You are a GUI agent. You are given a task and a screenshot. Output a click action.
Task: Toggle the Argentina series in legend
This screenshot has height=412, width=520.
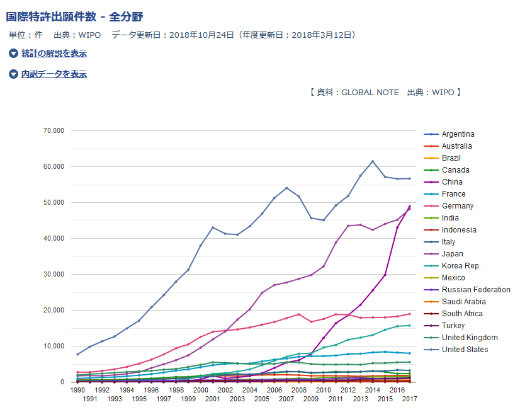(458, 134)
